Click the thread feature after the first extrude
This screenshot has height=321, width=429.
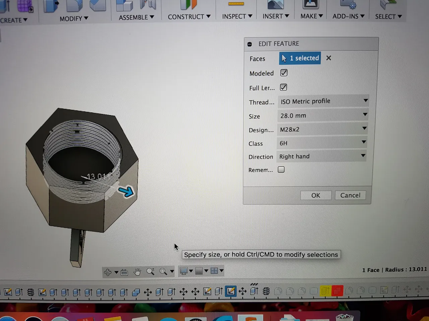(x=30, y=292)
